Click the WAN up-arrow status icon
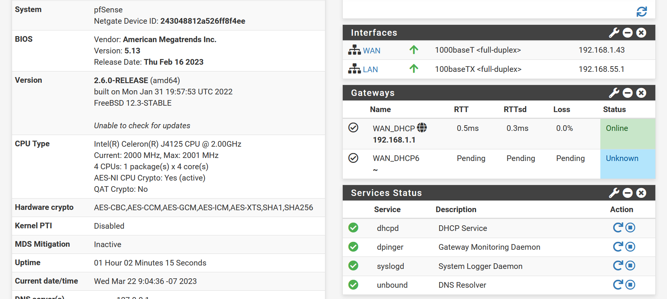Image resolution: width=667 pixels, height=299 pixels. (x=414, y=50)
